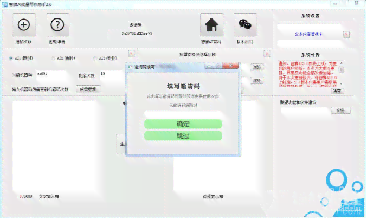367x219 pixels.
Task: Click the 发送 button for suggestions
Action: 340,111
